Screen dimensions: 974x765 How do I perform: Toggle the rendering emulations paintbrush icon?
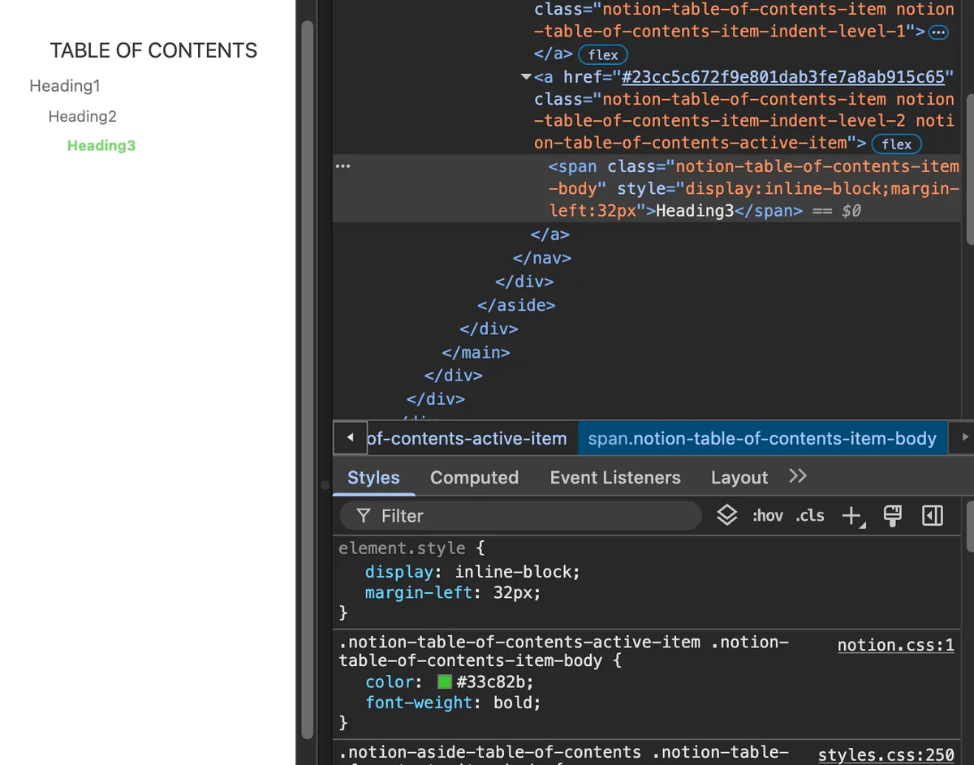[x=893, y=516]
